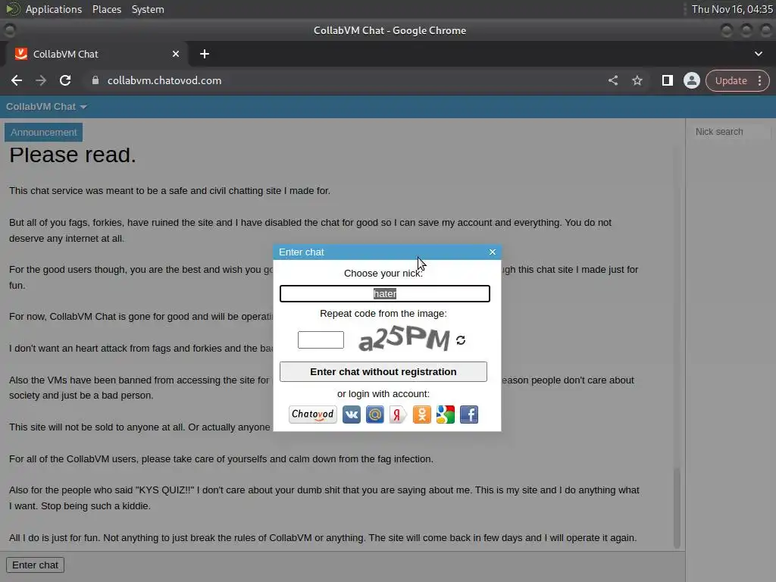Click the Chrome forward arrow

41,80
